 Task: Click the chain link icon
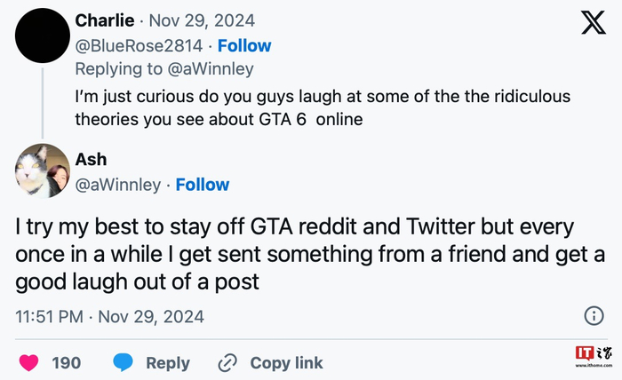click(x=227, y=362)
